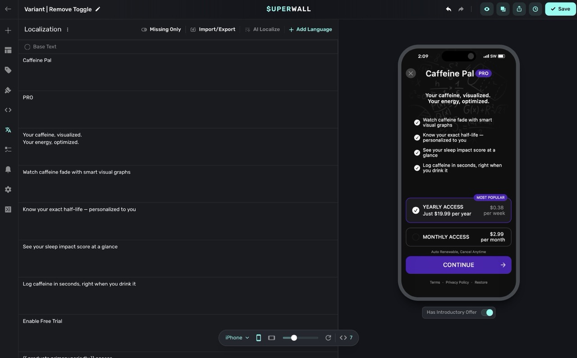This screenshot has height=358, width=577.
Task: Select the paintbrush styling icon in sidebar
Action: 8,90
